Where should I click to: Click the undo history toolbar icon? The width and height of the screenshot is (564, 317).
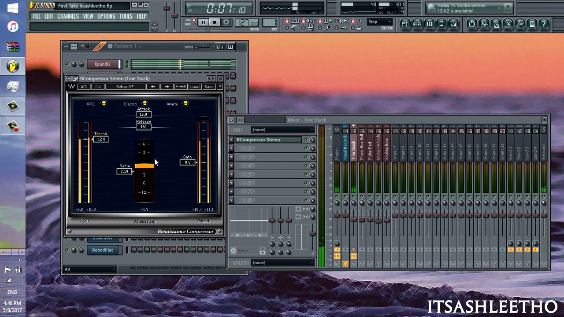coord(472,24)
